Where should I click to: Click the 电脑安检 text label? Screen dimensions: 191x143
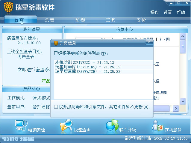coord(37,130)
